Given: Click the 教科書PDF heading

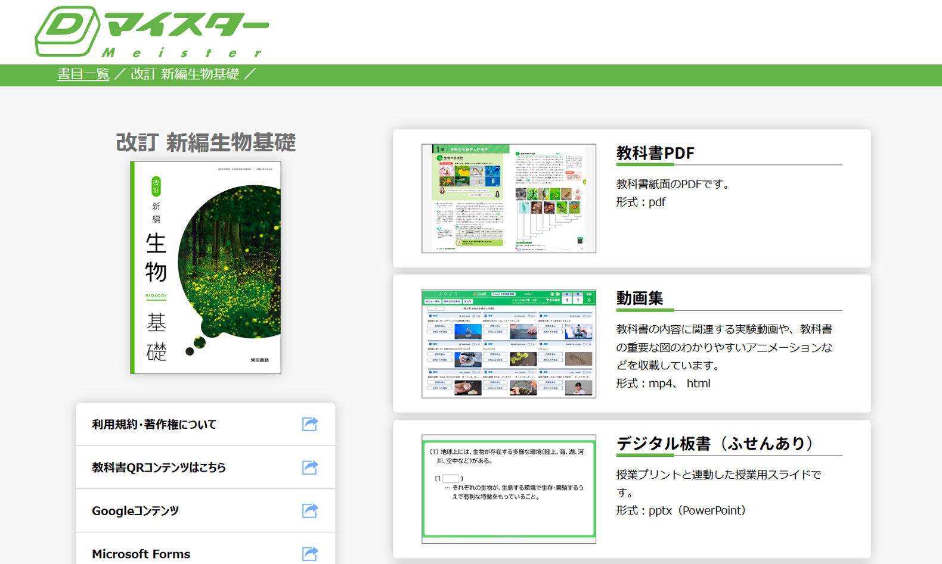Looking at the screenshot, I should pyautogui.click(x=655, y=153).
